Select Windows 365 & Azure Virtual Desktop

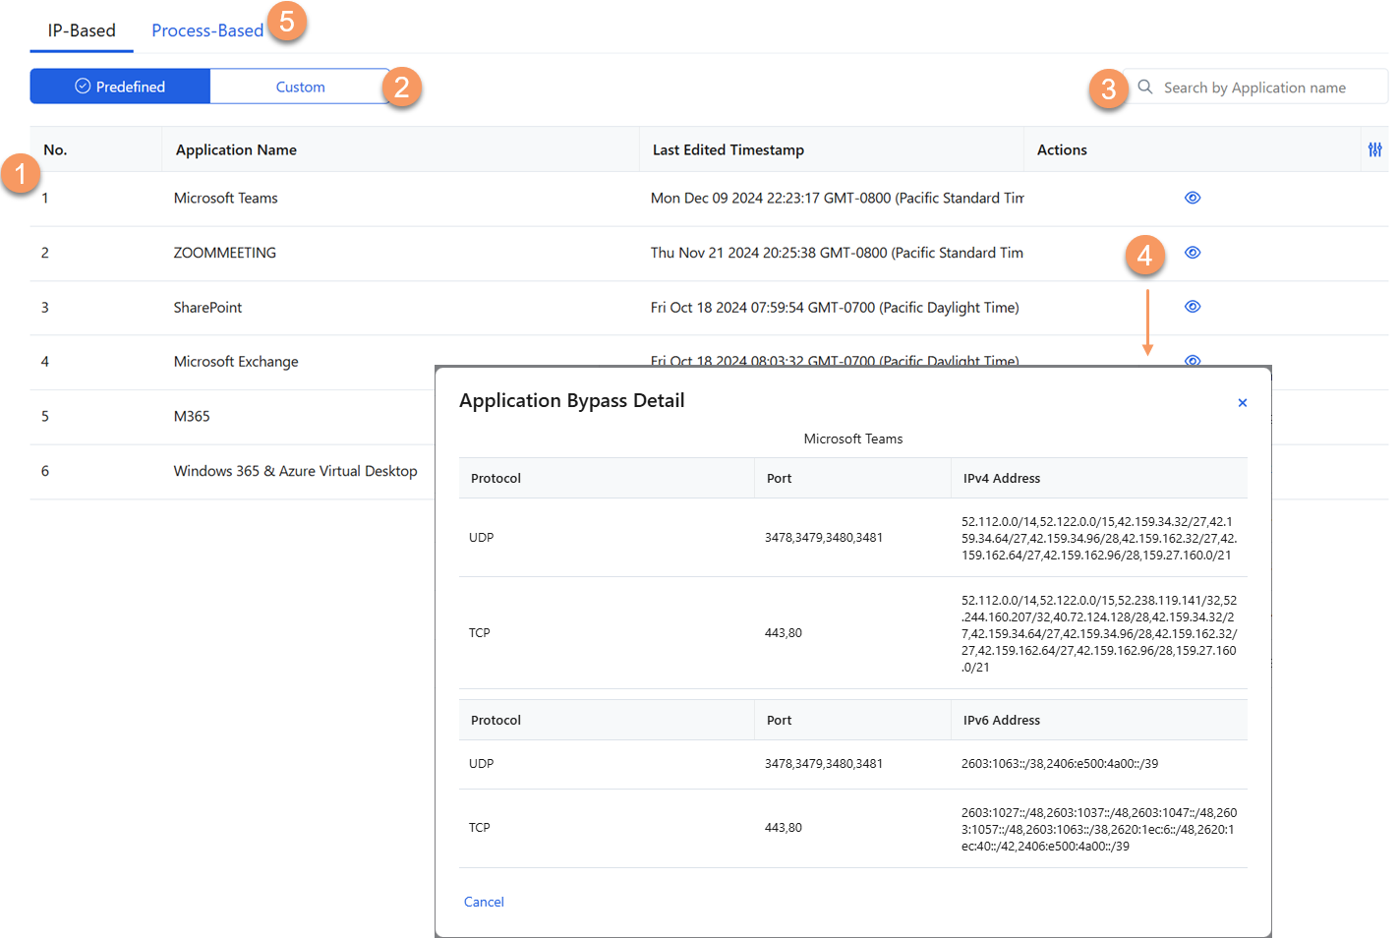pos(295,471)
